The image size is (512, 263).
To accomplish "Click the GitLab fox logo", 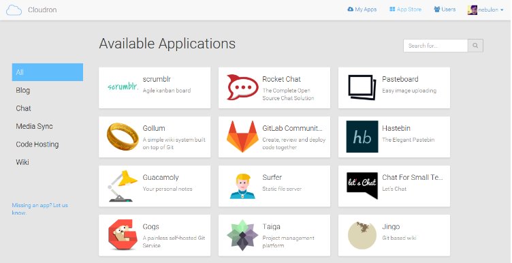I will point(242,136).
